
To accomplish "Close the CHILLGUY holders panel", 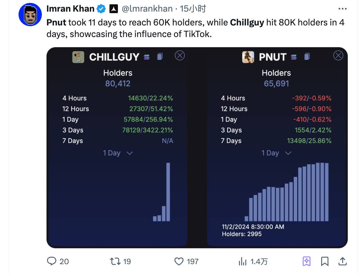I will point(180,56).
